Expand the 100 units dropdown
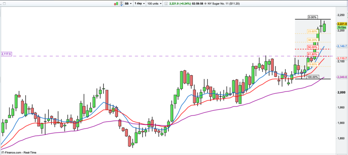 [x=154, y=3]
